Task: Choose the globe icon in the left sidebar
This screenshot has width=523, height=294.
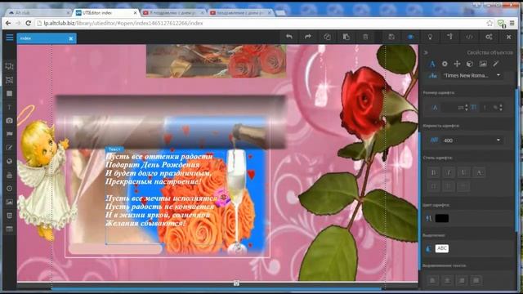Action: coord(9,161)
